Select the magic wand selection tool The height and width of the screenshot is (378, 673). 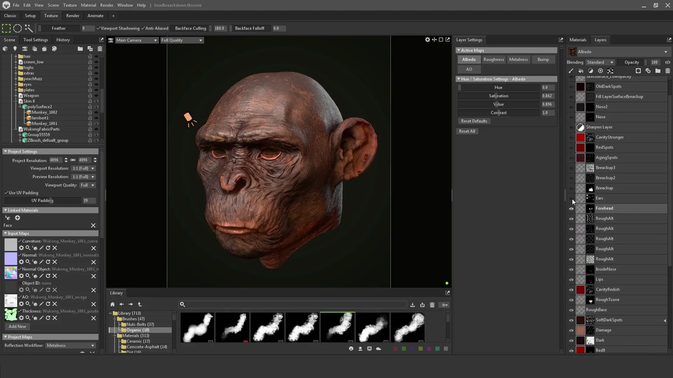[x=29, y=28]
